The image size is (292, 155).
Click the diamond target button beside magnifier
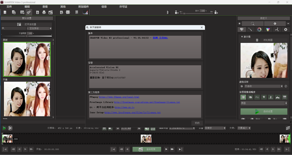[275, 24]
